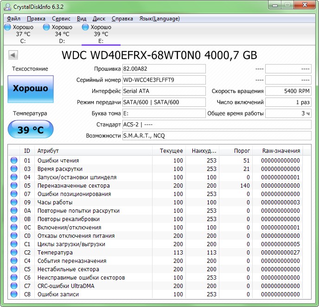Click the disk model title WDC WD40EFRX-68WT0N0
This screenshot has height=307, width=319.
pyautogui.click(x=131, y=55)
